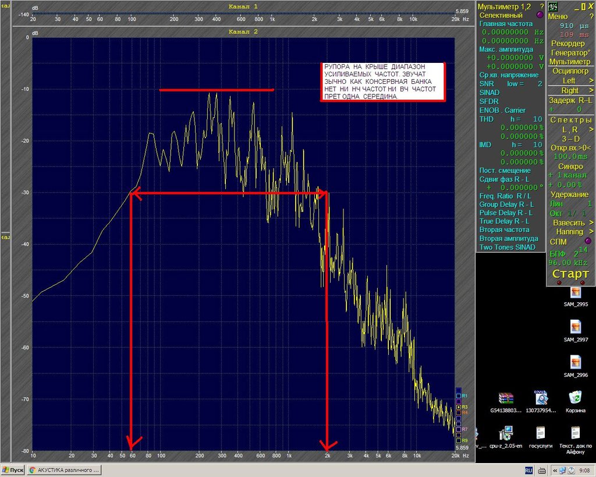Viewport: 596px width, 477px height.
Task: Open the Рекордер panel
Action: (x=568, y=43)
